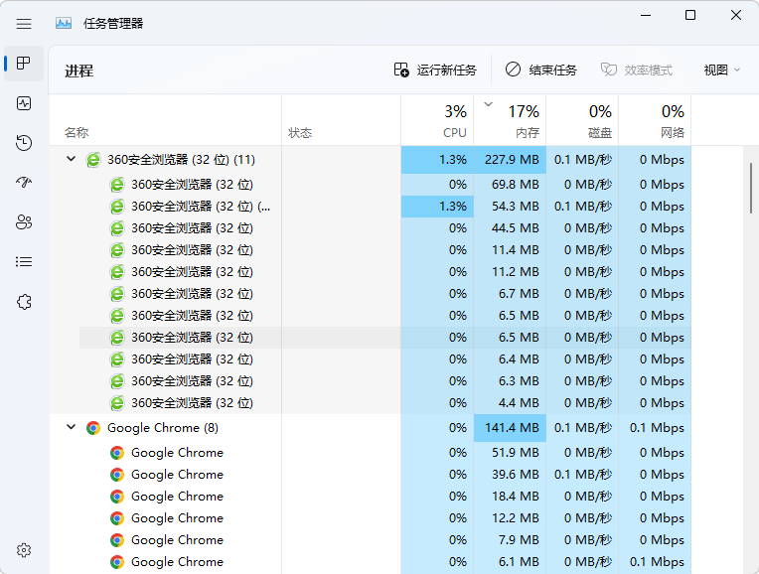Click the icon of Chrome process using 6.1 MB
This screenshot has height=574, width=759.
point(116,561)
